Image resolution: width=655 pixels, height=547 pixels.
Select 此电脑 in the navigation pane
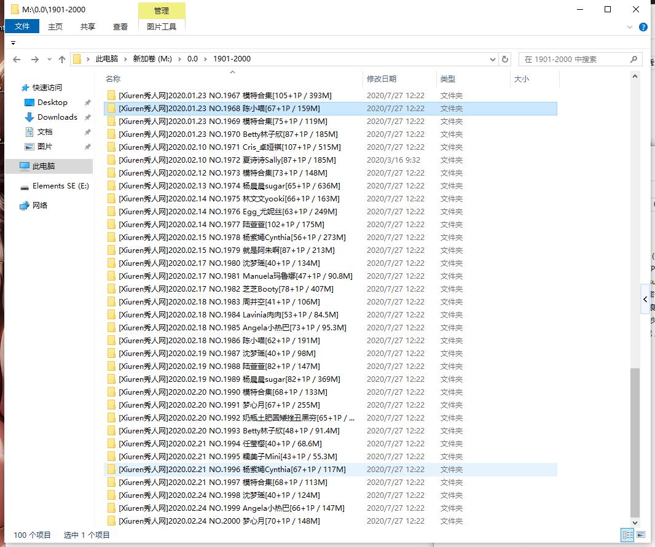(49, 166)
